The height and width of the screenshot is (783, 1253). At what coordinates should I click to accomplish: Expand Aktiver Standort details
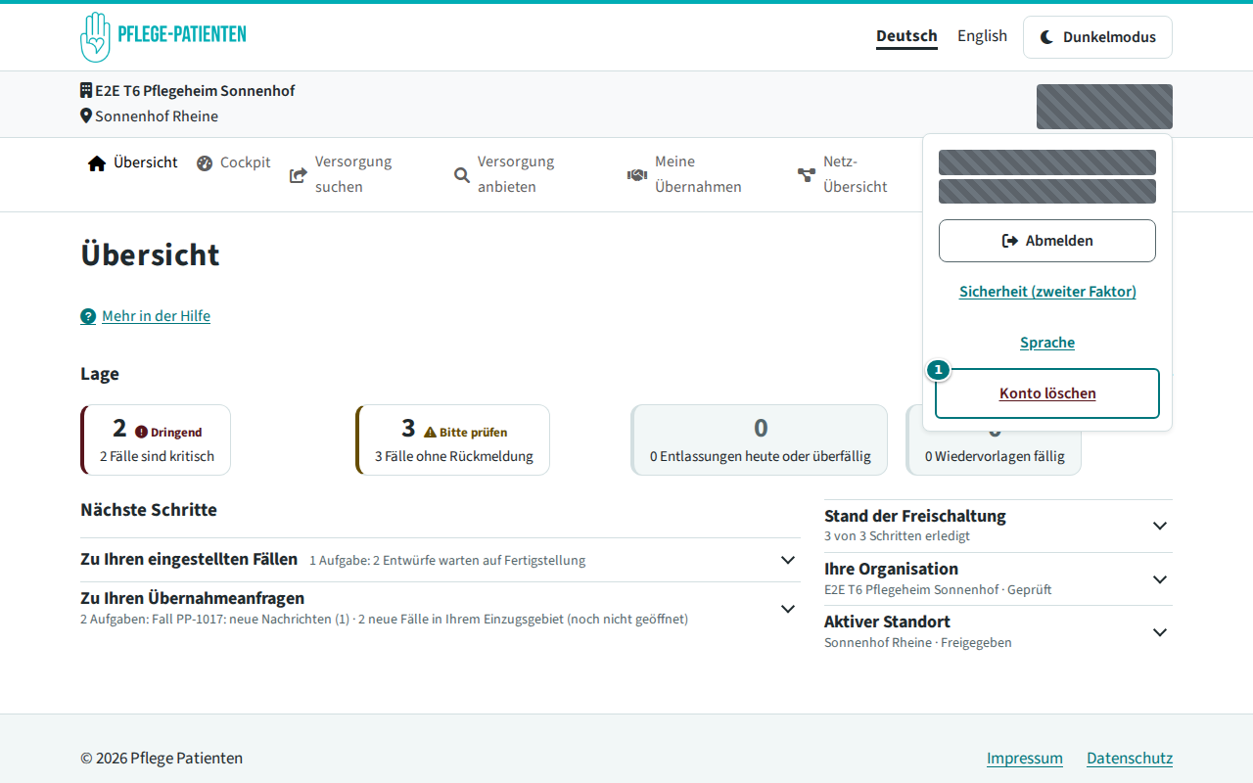[x=998, y=631]
